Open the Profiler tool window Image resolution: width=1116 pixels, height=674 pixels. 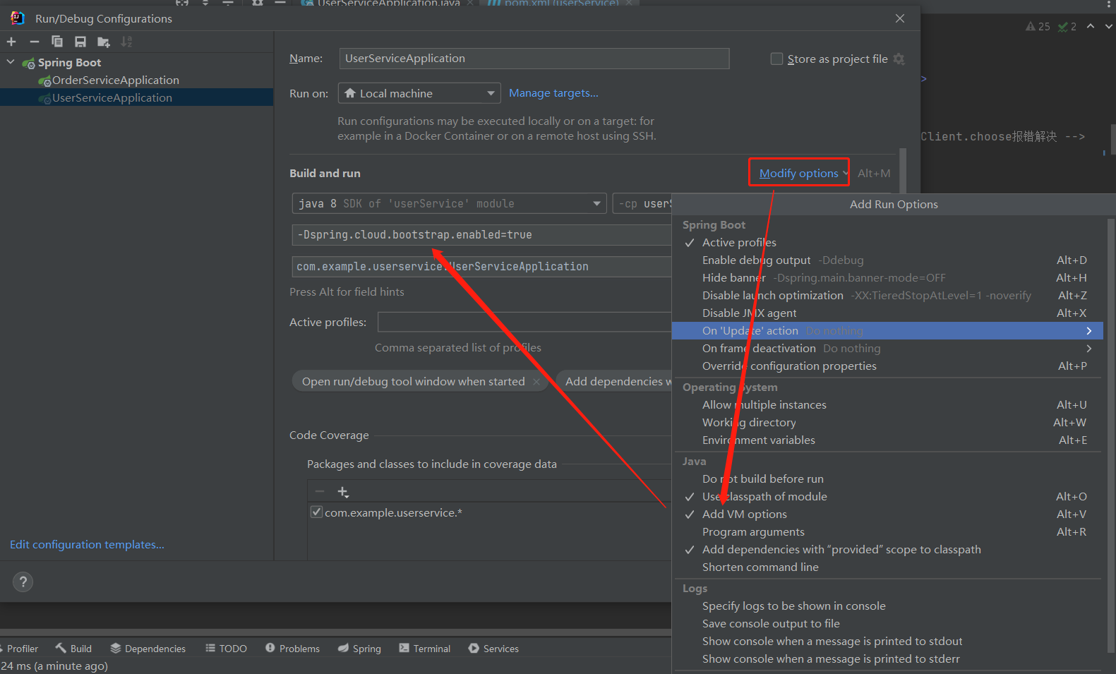(x=20, y=649)
